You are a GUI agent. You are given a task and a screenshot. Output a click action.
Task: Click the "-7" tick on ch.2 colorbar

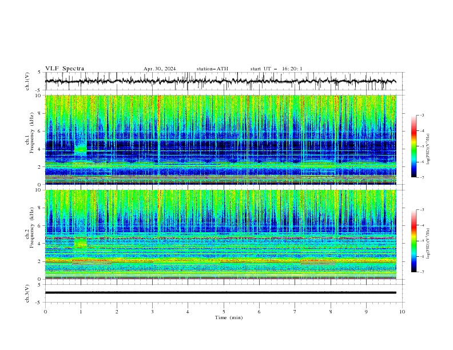coord(422,272)
